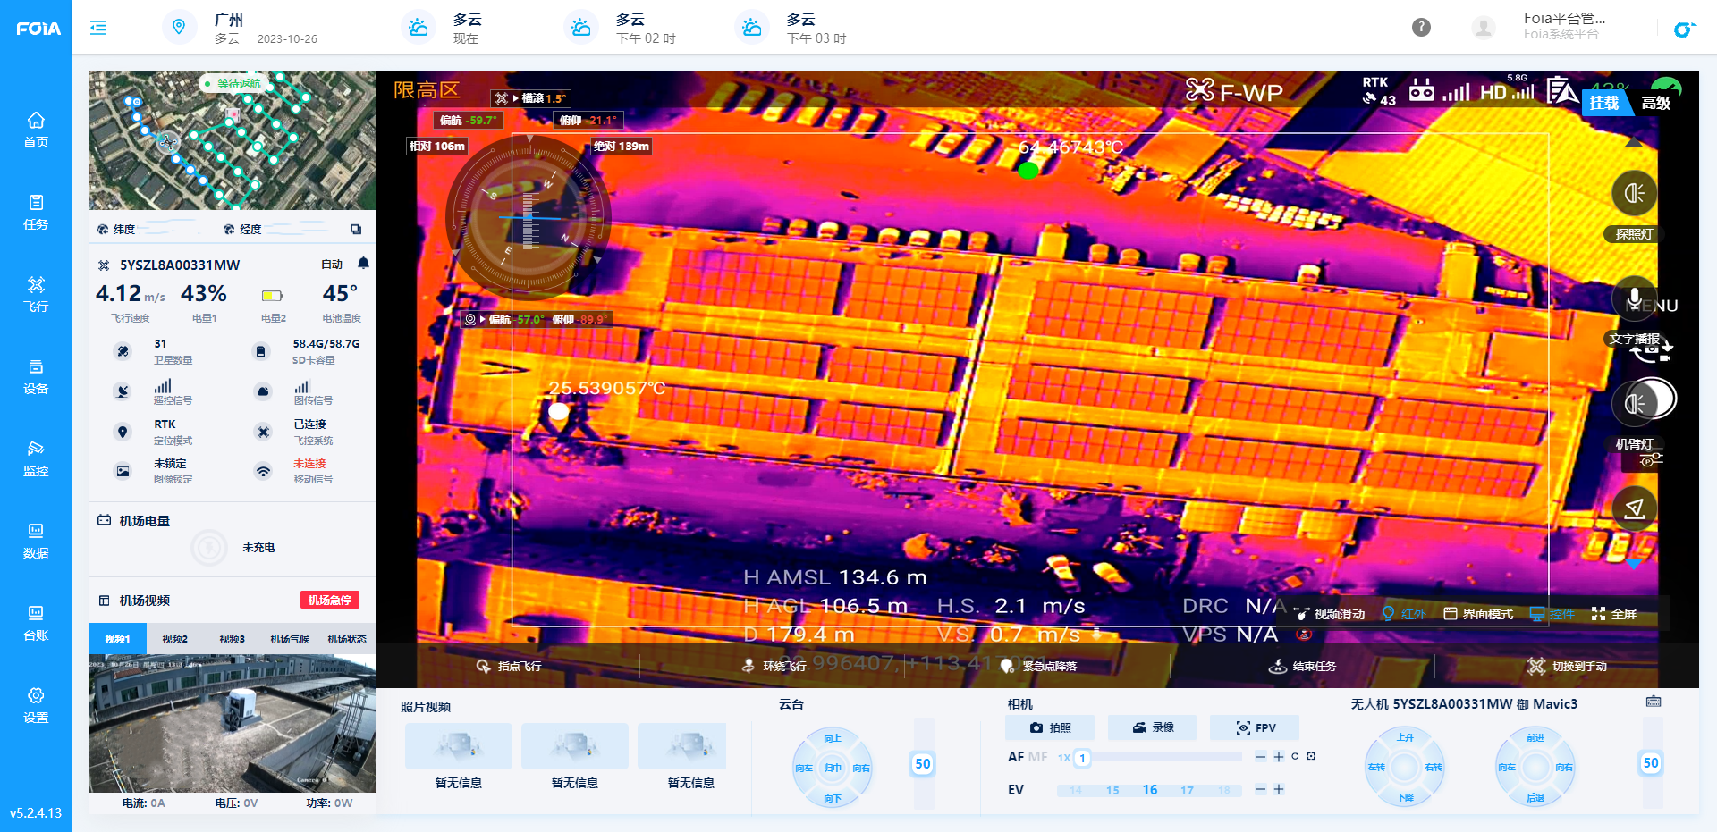Click the 拍照 take photo button
The width and height of the screenshot is (1717, 832).
pos(1051,727)
